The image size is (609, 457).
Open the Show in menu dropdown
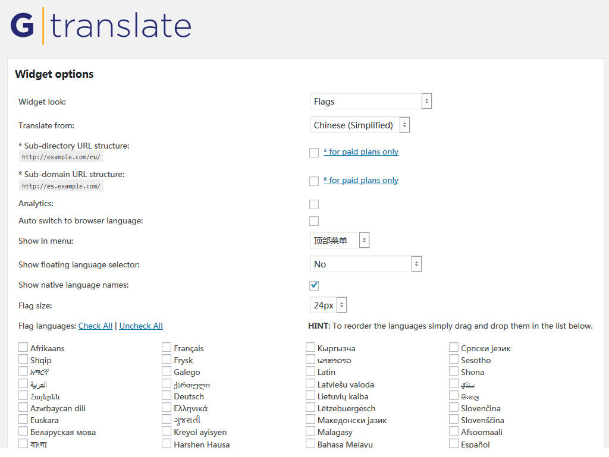pos(340,240)
